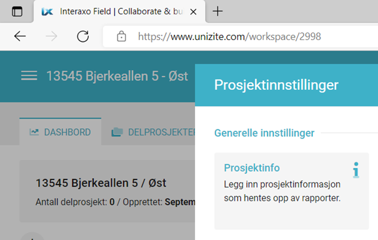
Task: Click the Antall delprosjekt: 0 text
Action: tap(75, 202)
